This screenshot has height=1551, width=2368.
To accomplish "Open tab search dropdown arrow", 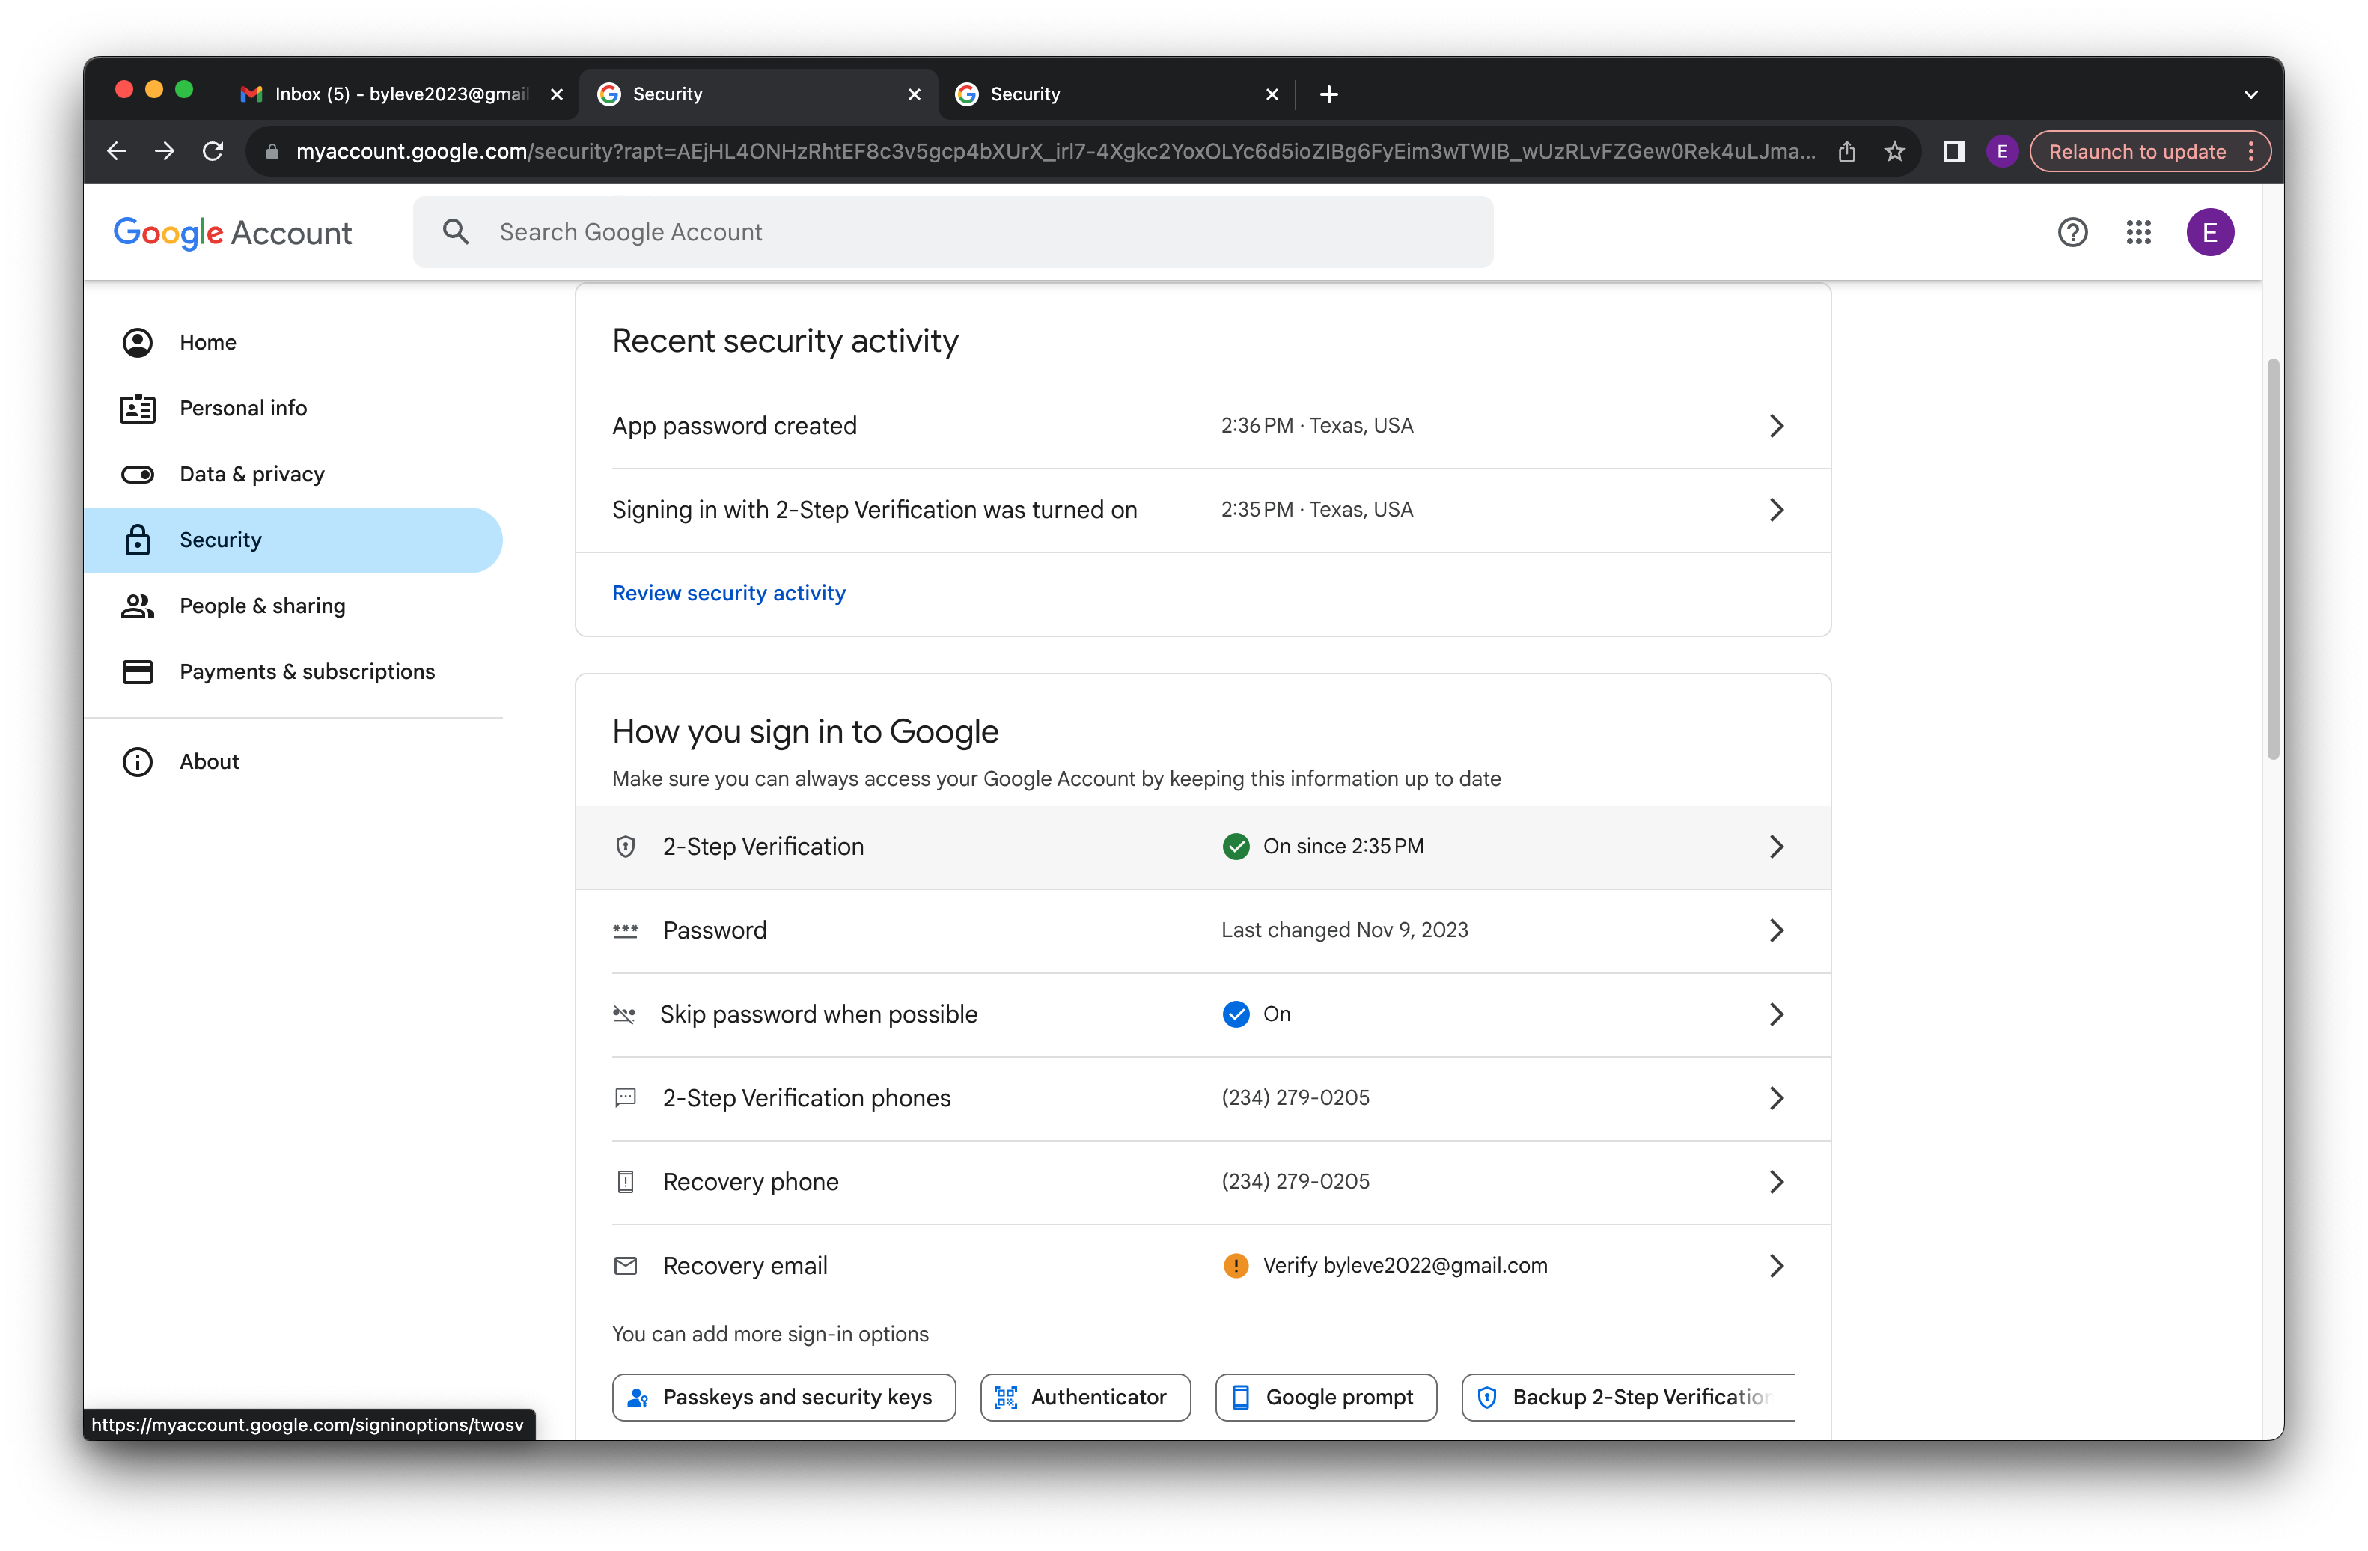I will coord(2250,94).
